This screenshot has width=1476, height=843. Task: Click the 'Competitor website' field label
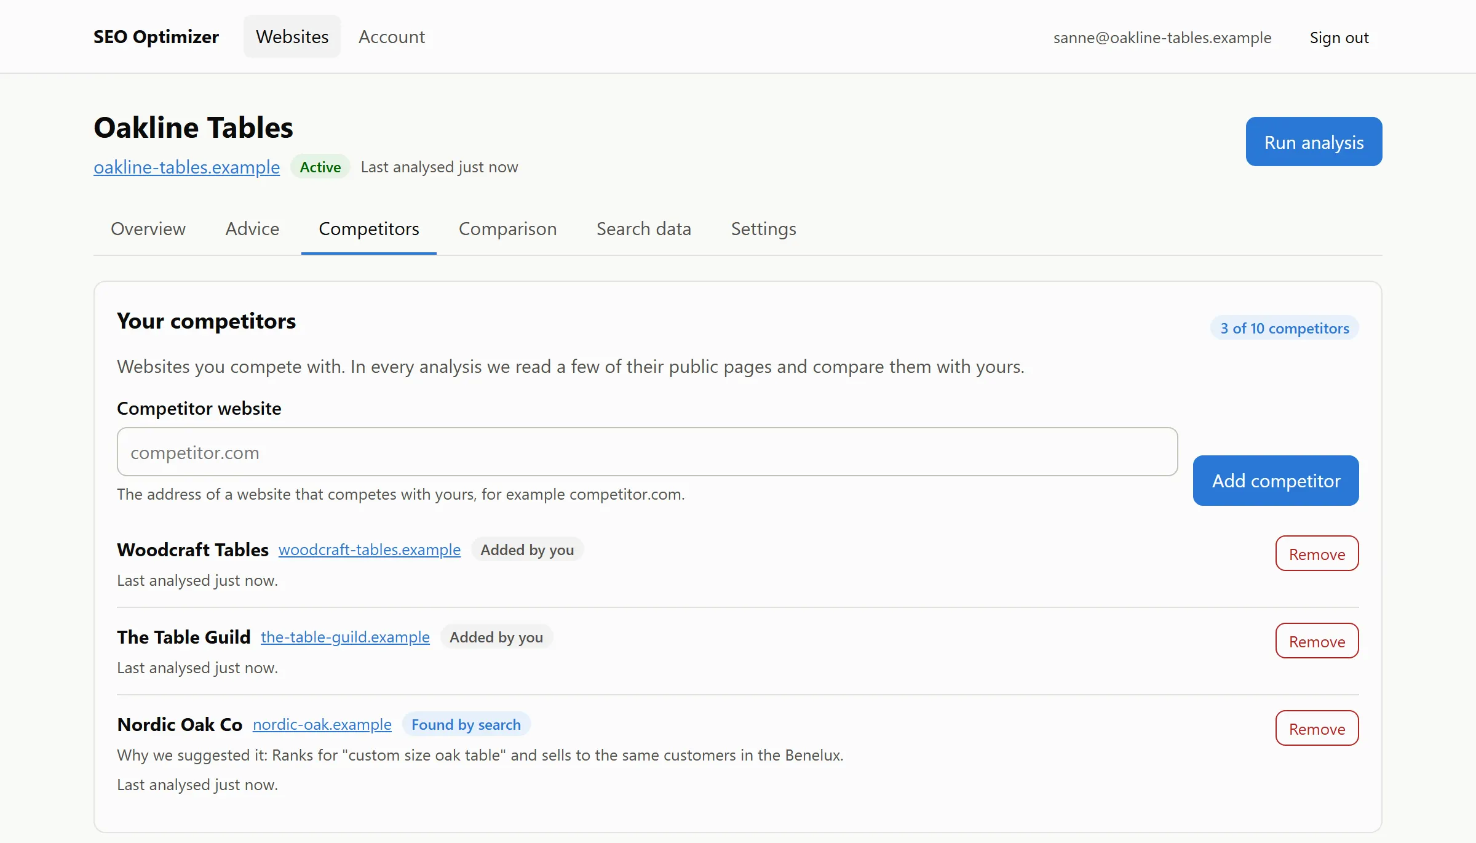[x=199, y=408]
